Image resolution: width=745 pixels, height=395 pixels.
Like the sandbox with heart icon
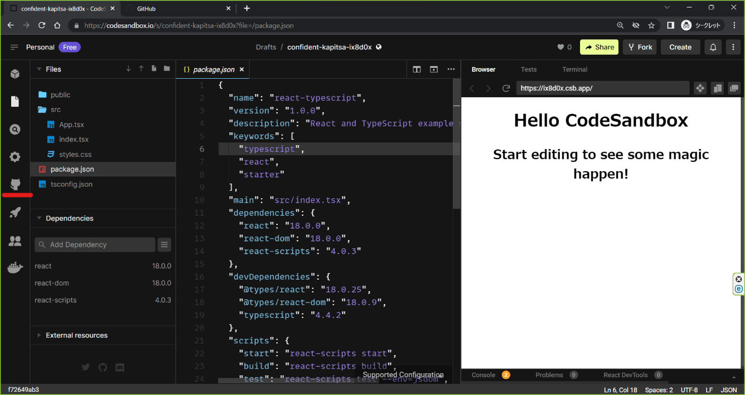click(560, 47)
